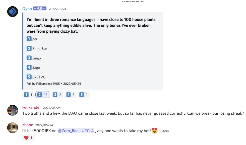Toggle reaction number 3 with 2 votes
Image resolution: width=246 pixels, height=145 pixels.
pyautogui.click(x=57, y=95)
